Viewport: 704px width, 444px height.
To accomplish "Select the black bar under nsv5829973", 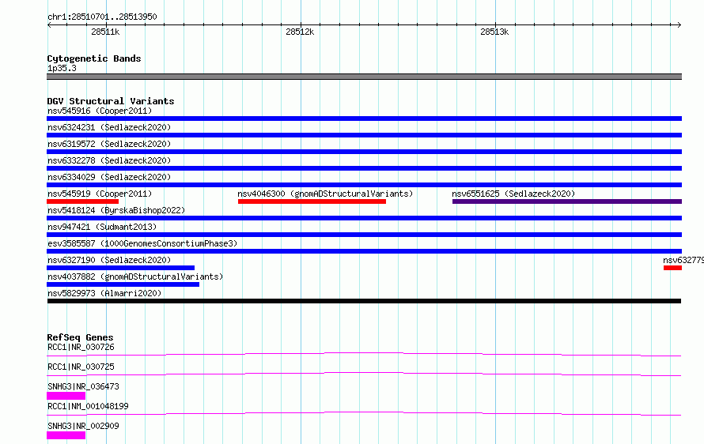I will [364, 301].
